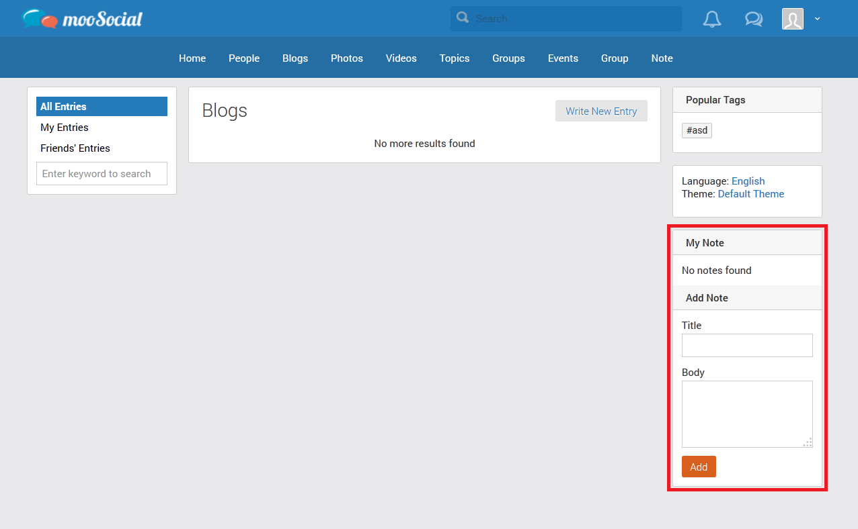Go to the Home menu item
The height and width of the screenshot is (529, 858).
point(192,58)
